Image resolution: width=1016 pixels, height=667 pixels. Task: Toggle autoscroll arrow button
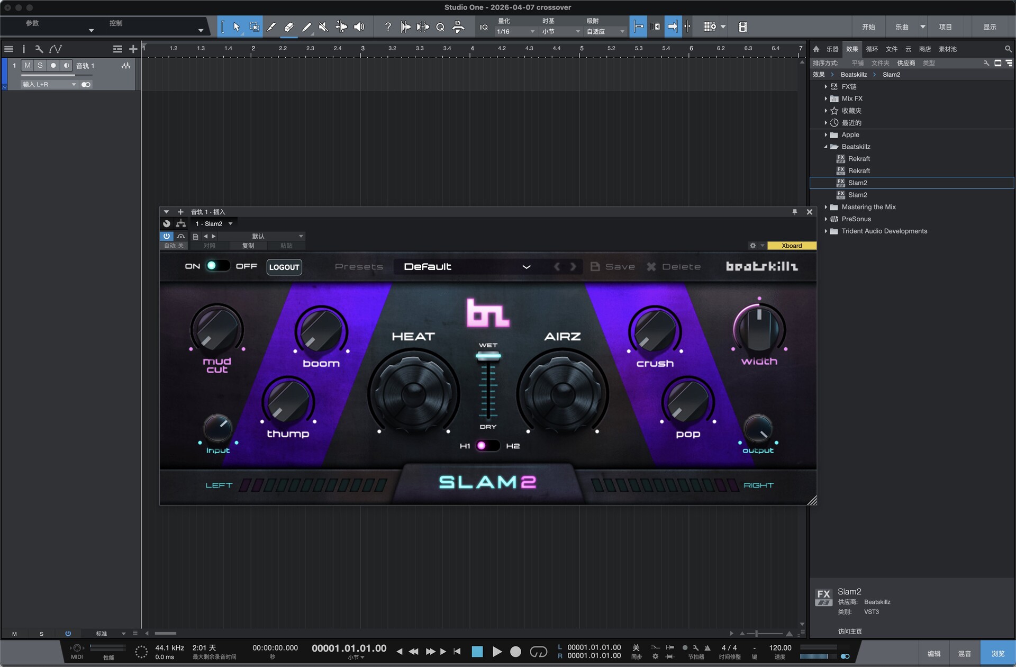[x=673, y=26]
